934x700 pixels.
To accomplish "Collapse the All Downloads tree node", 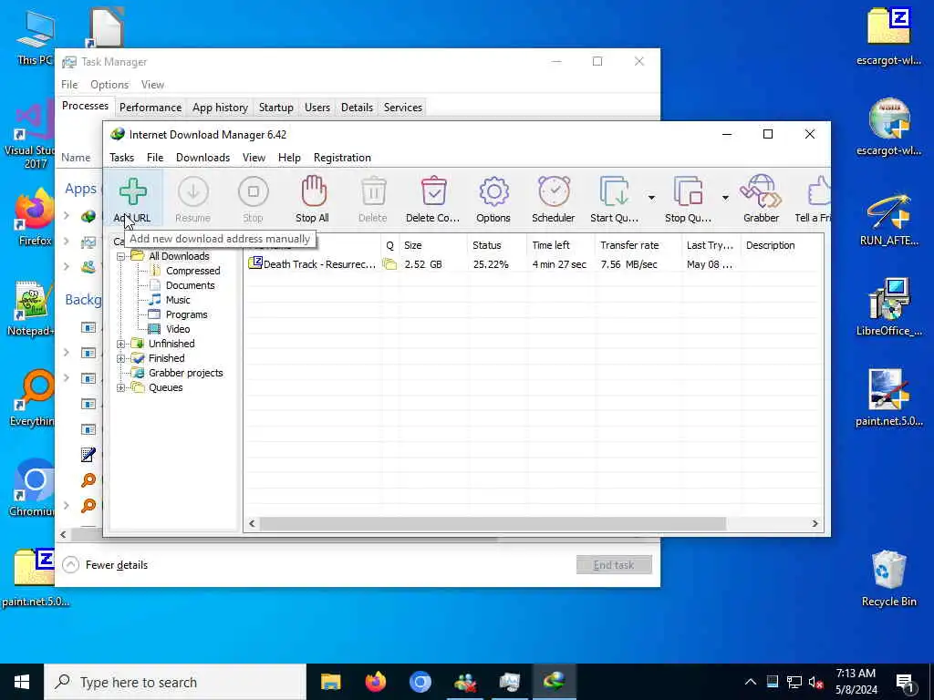I will tap(121, 256).
